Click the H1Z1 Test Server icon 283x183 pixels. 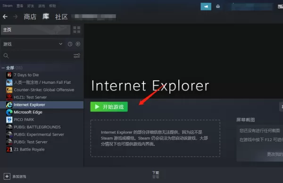9,97
